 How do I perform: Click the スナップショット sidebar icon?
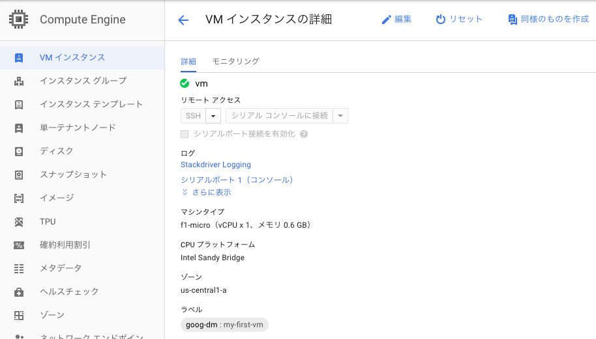[x=19, y=175]
